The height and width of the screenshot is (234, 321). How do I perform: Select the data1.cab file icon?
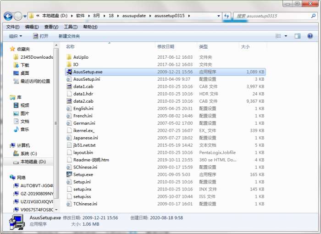click(x=69, y=86)
